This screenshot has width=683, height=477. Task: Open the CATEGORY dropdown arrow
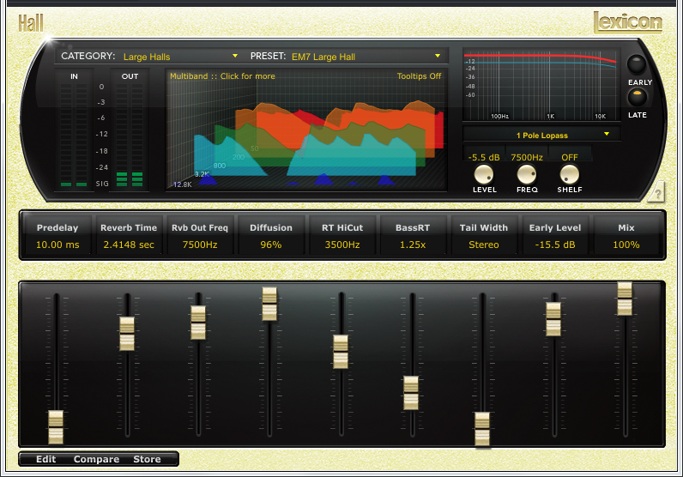[x=235, y=56]
